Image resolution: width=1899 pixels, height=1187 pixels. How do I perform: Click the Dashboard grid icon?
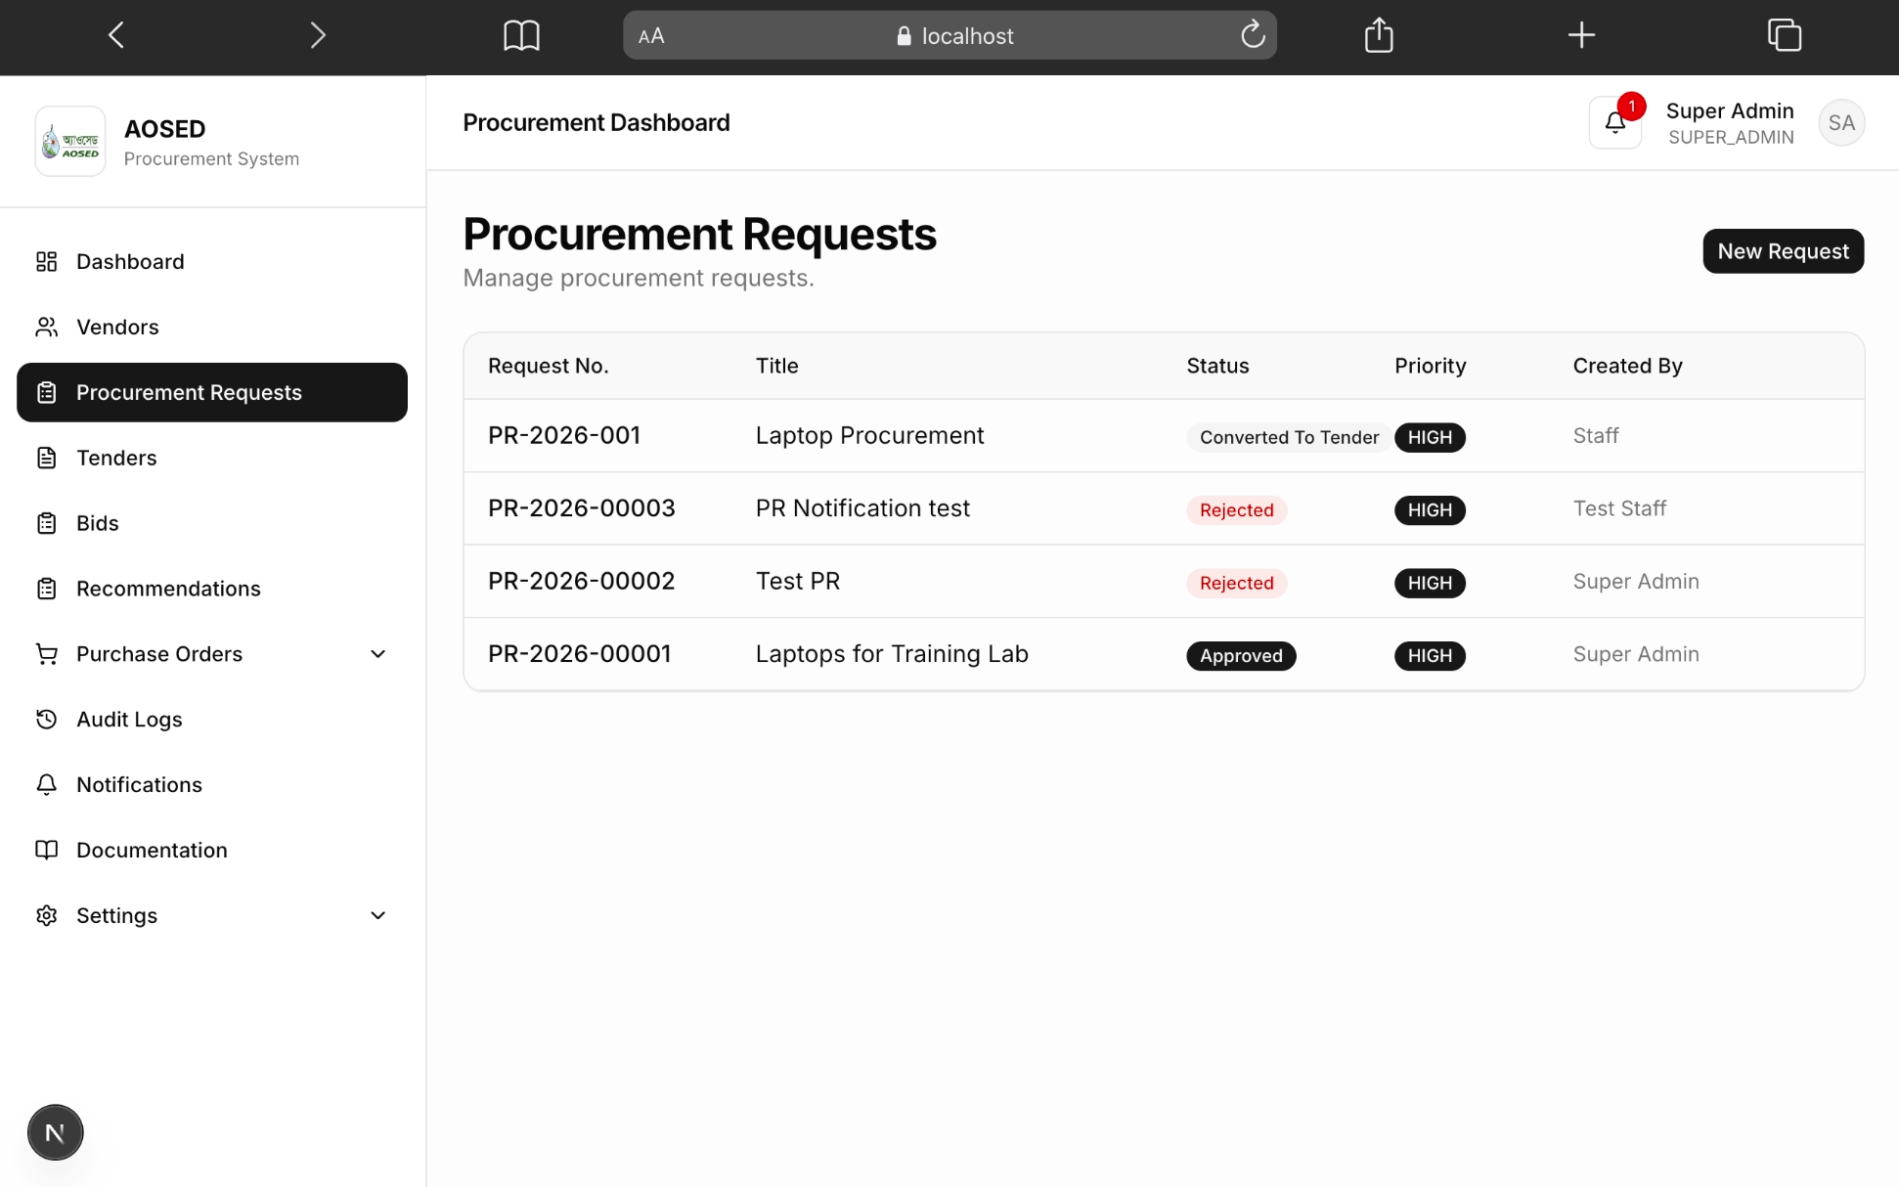(x=47, y=262)
